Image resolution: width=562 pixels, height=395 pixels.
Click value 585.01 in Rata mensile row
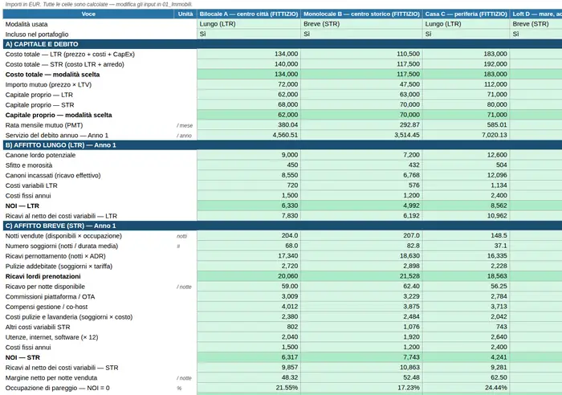pos(497,124)
